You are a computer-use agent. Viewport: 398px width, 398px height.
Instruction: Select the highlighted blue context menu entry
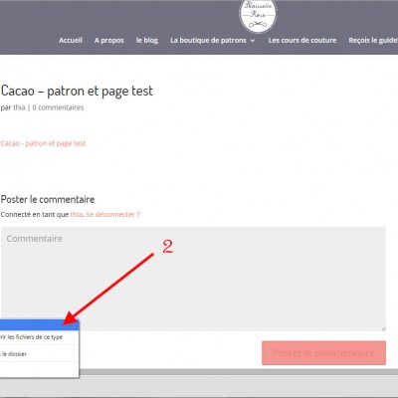tap(40, 325)
